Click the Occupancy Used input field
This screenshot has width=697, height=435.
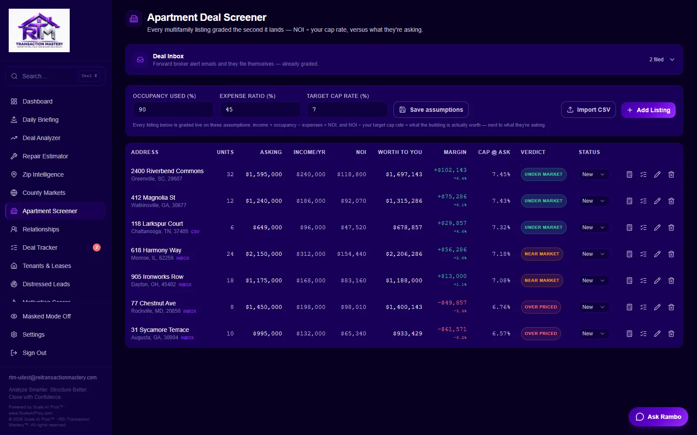pos(173,110)
